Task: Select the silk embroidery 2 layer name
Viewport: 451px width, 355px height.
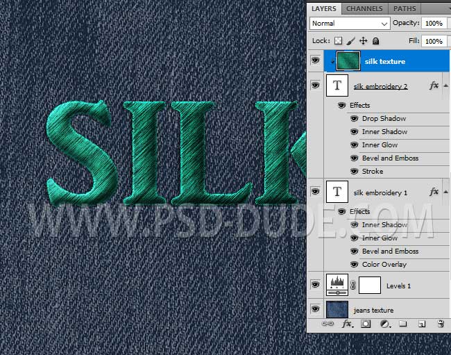Action: click(380, 86)
